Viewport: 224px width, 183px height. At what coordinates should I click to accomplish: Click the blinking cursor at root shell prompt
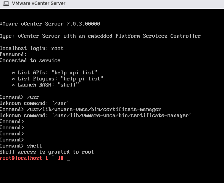(68, 161)
